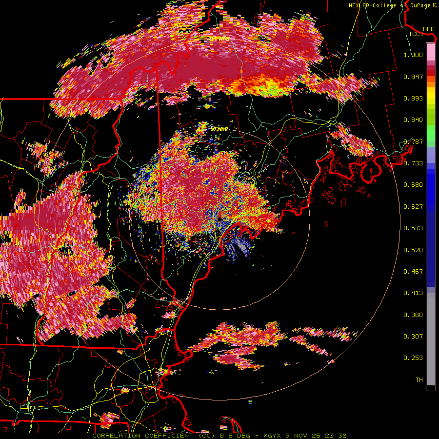This screenshot has height=439, width=439.
Task: Select the 0.520 legend value
Action: pyautogui.click(x=413, y=250)
